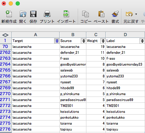
Task: Select Source cell toianna
Action: point(73,123)
